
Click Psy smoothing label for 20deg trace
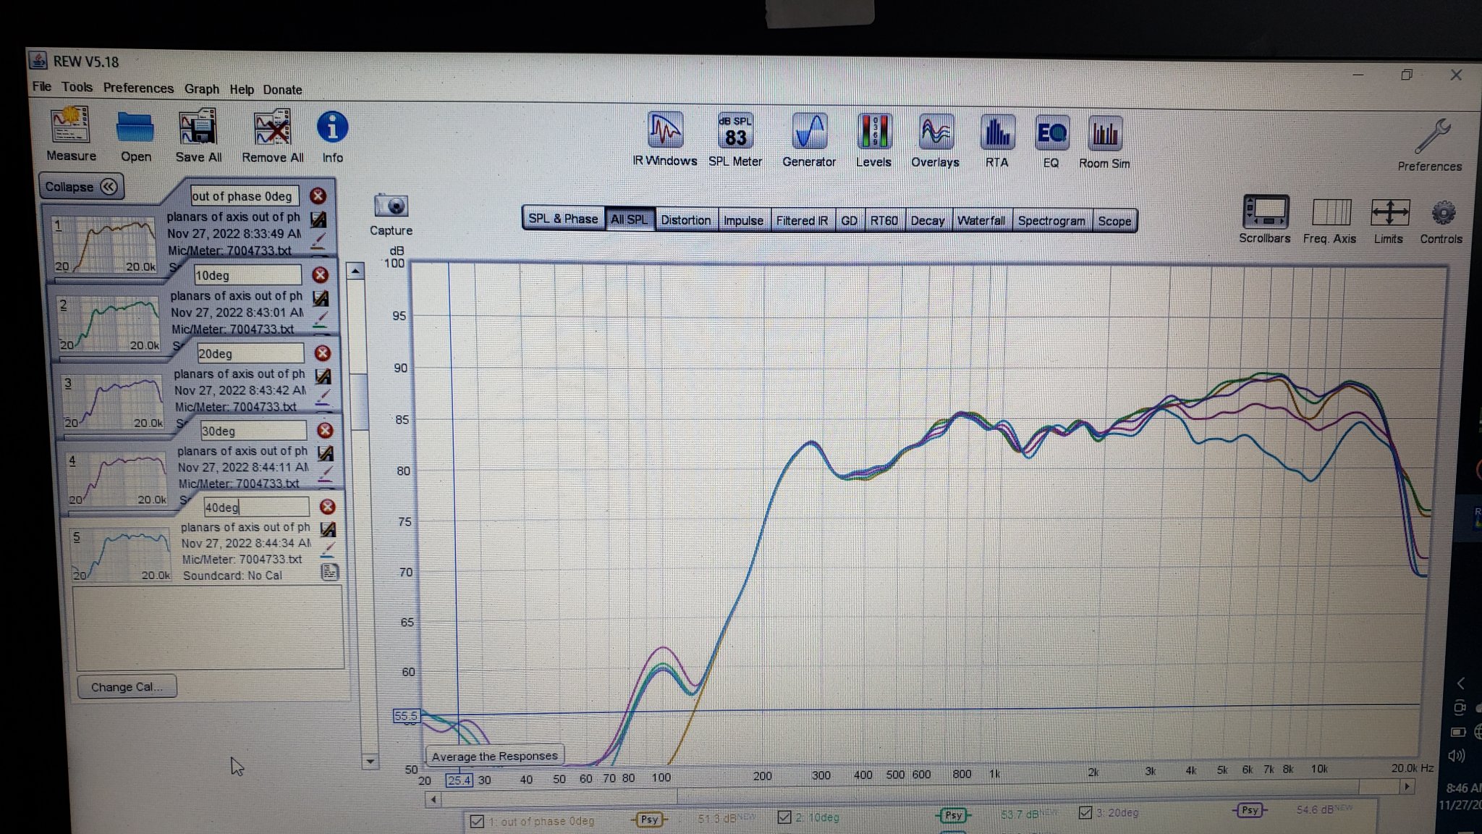[1250, 810]
